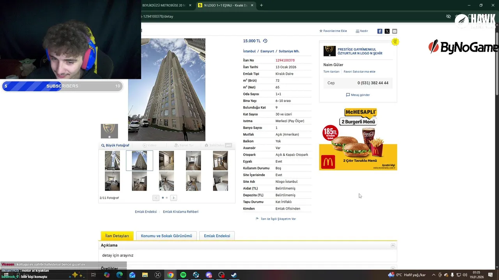Click the volume speaker icon in system tray
499x280 pixels.
(465, 275)
